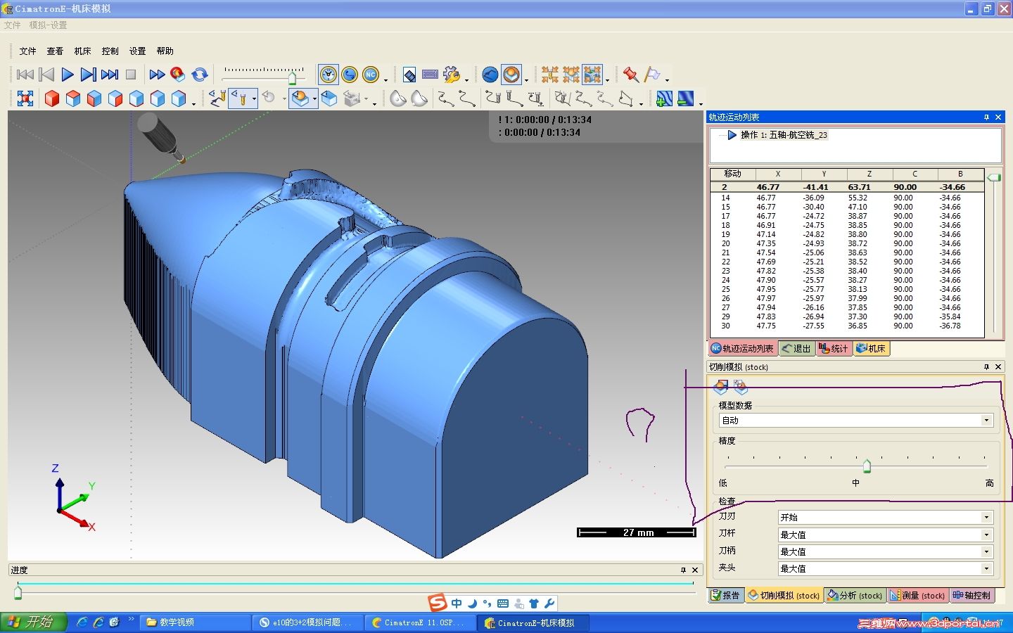The height and width of the screenshot is (633, 1013).
Task: Open the 查看 menu
Action: [55, 51]
